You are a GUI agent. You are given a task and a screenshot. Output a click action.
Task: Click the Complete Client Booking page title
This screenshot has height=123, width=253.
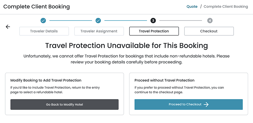(x=36, y=6)
